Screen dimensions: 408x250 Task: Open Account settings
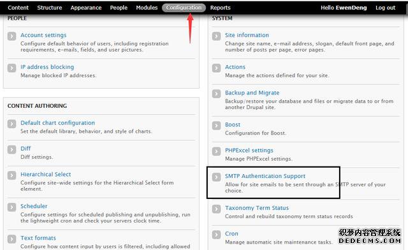(43, 35)
